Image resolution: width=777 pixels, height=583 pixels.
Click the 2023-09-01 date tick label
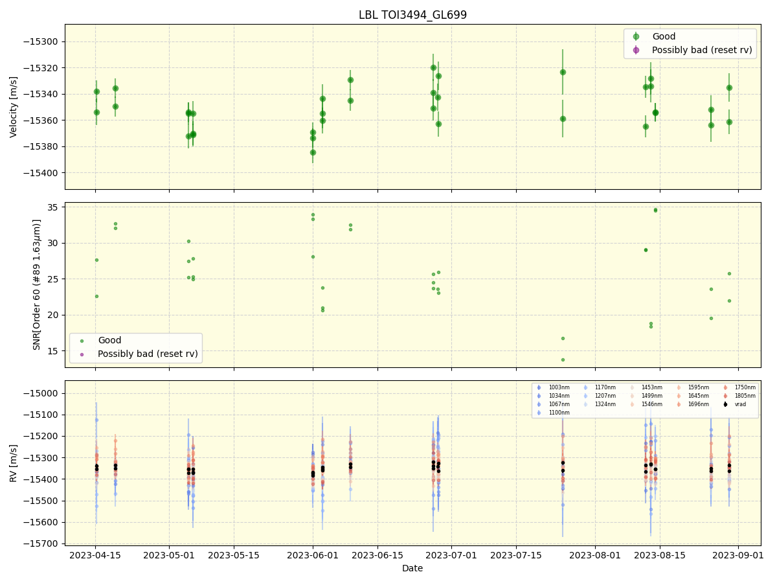739,555
